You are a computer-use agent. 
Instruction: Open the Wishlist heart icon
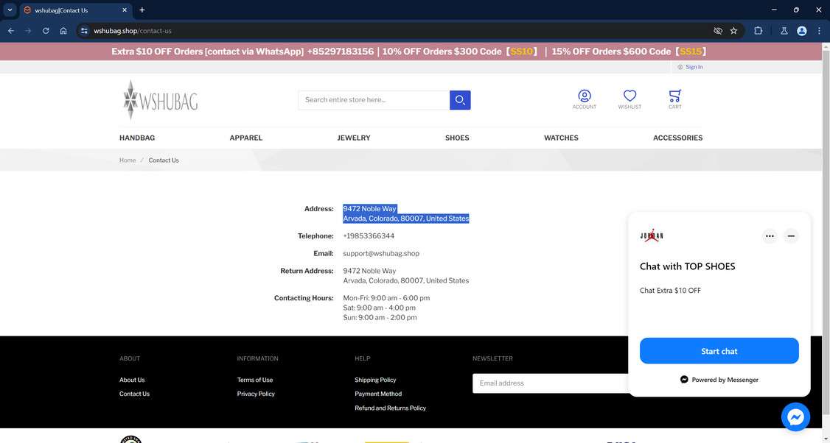tap(630, 99)
